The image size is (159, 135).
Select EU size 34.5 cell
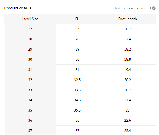(x=77, y=100)
